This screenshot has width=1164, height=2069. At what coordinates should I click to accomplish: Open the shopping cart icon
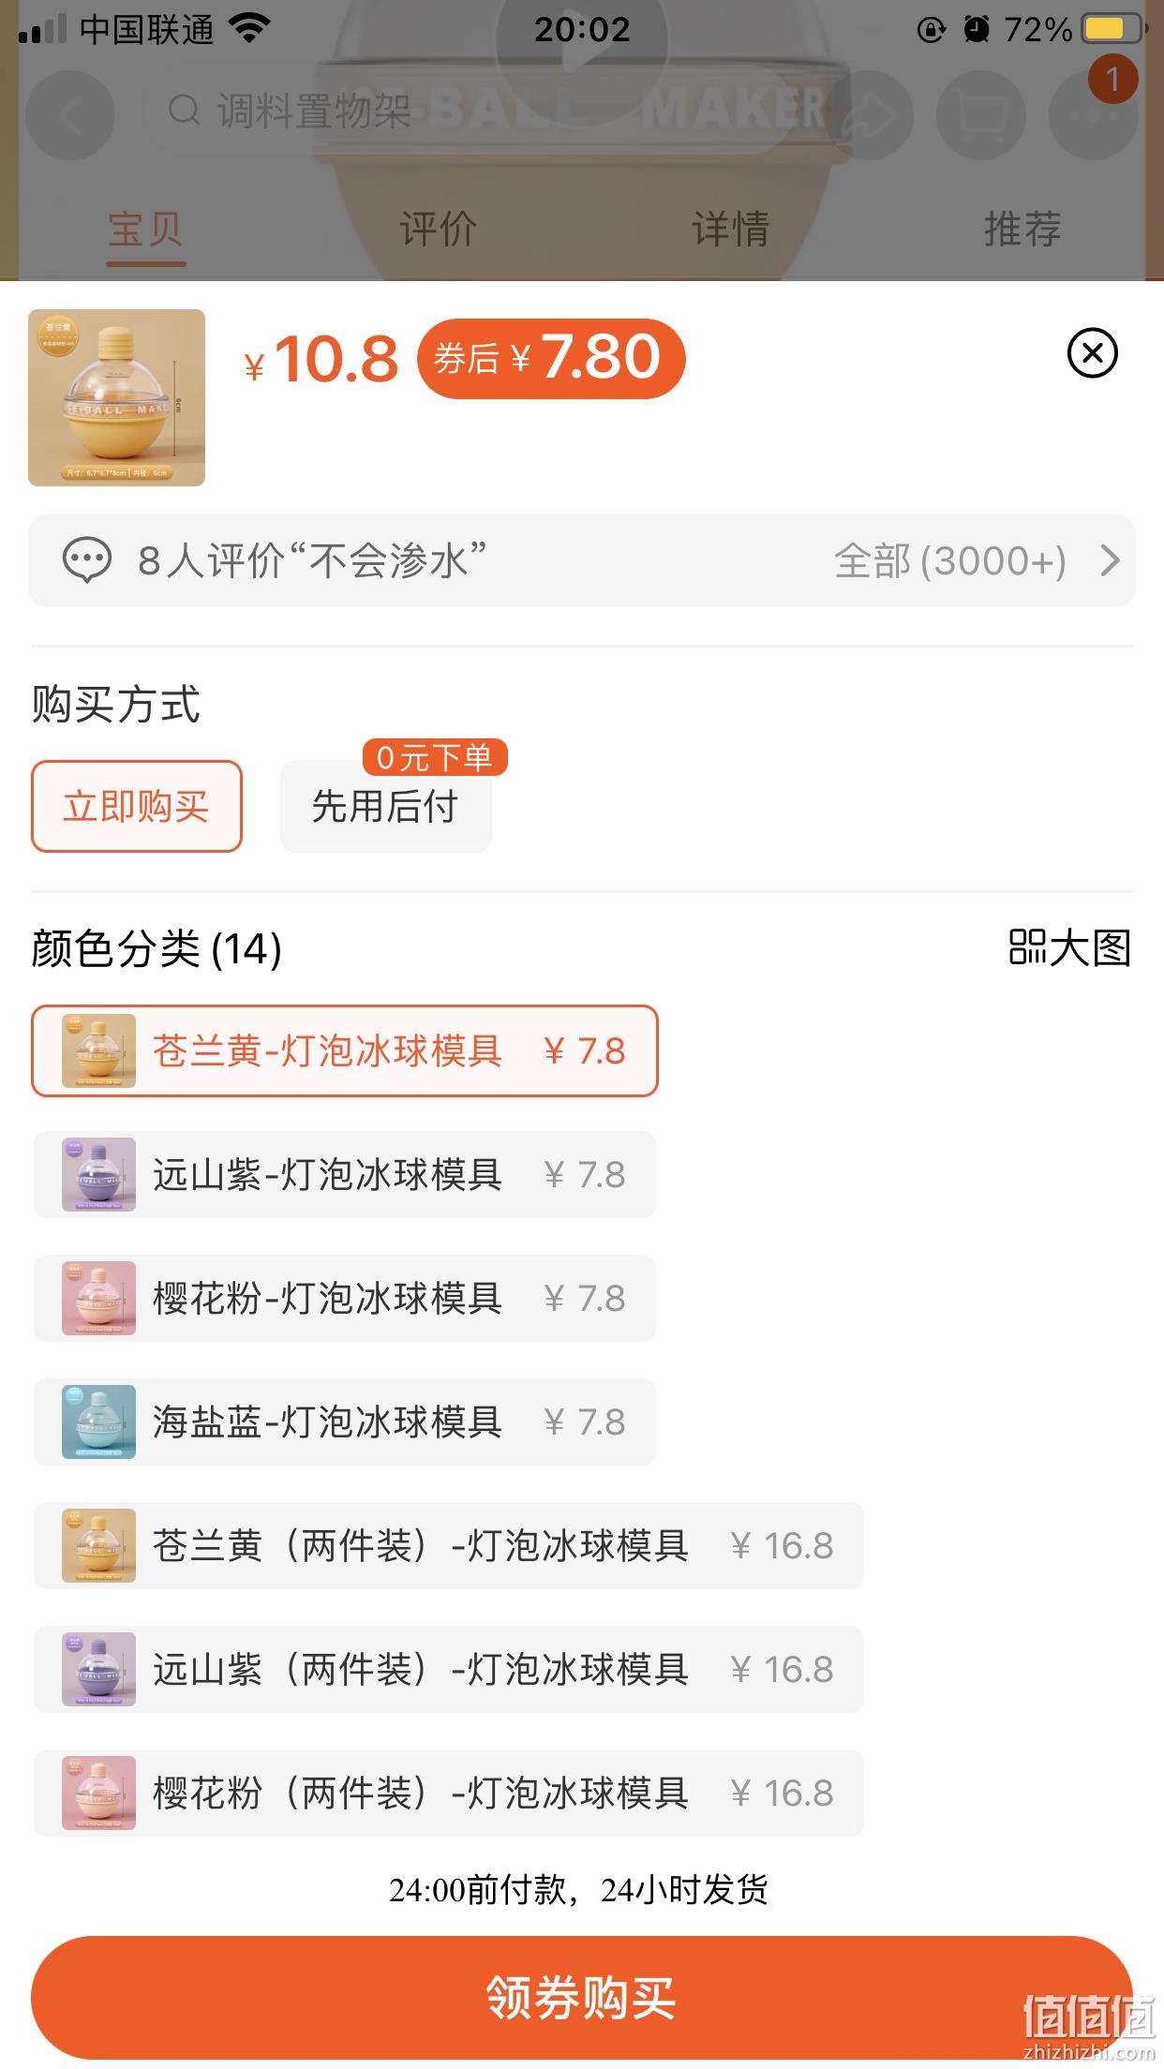980,115
